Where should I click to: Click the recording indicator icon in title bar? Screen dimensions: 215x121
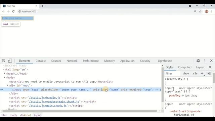(x=190, y=6)
